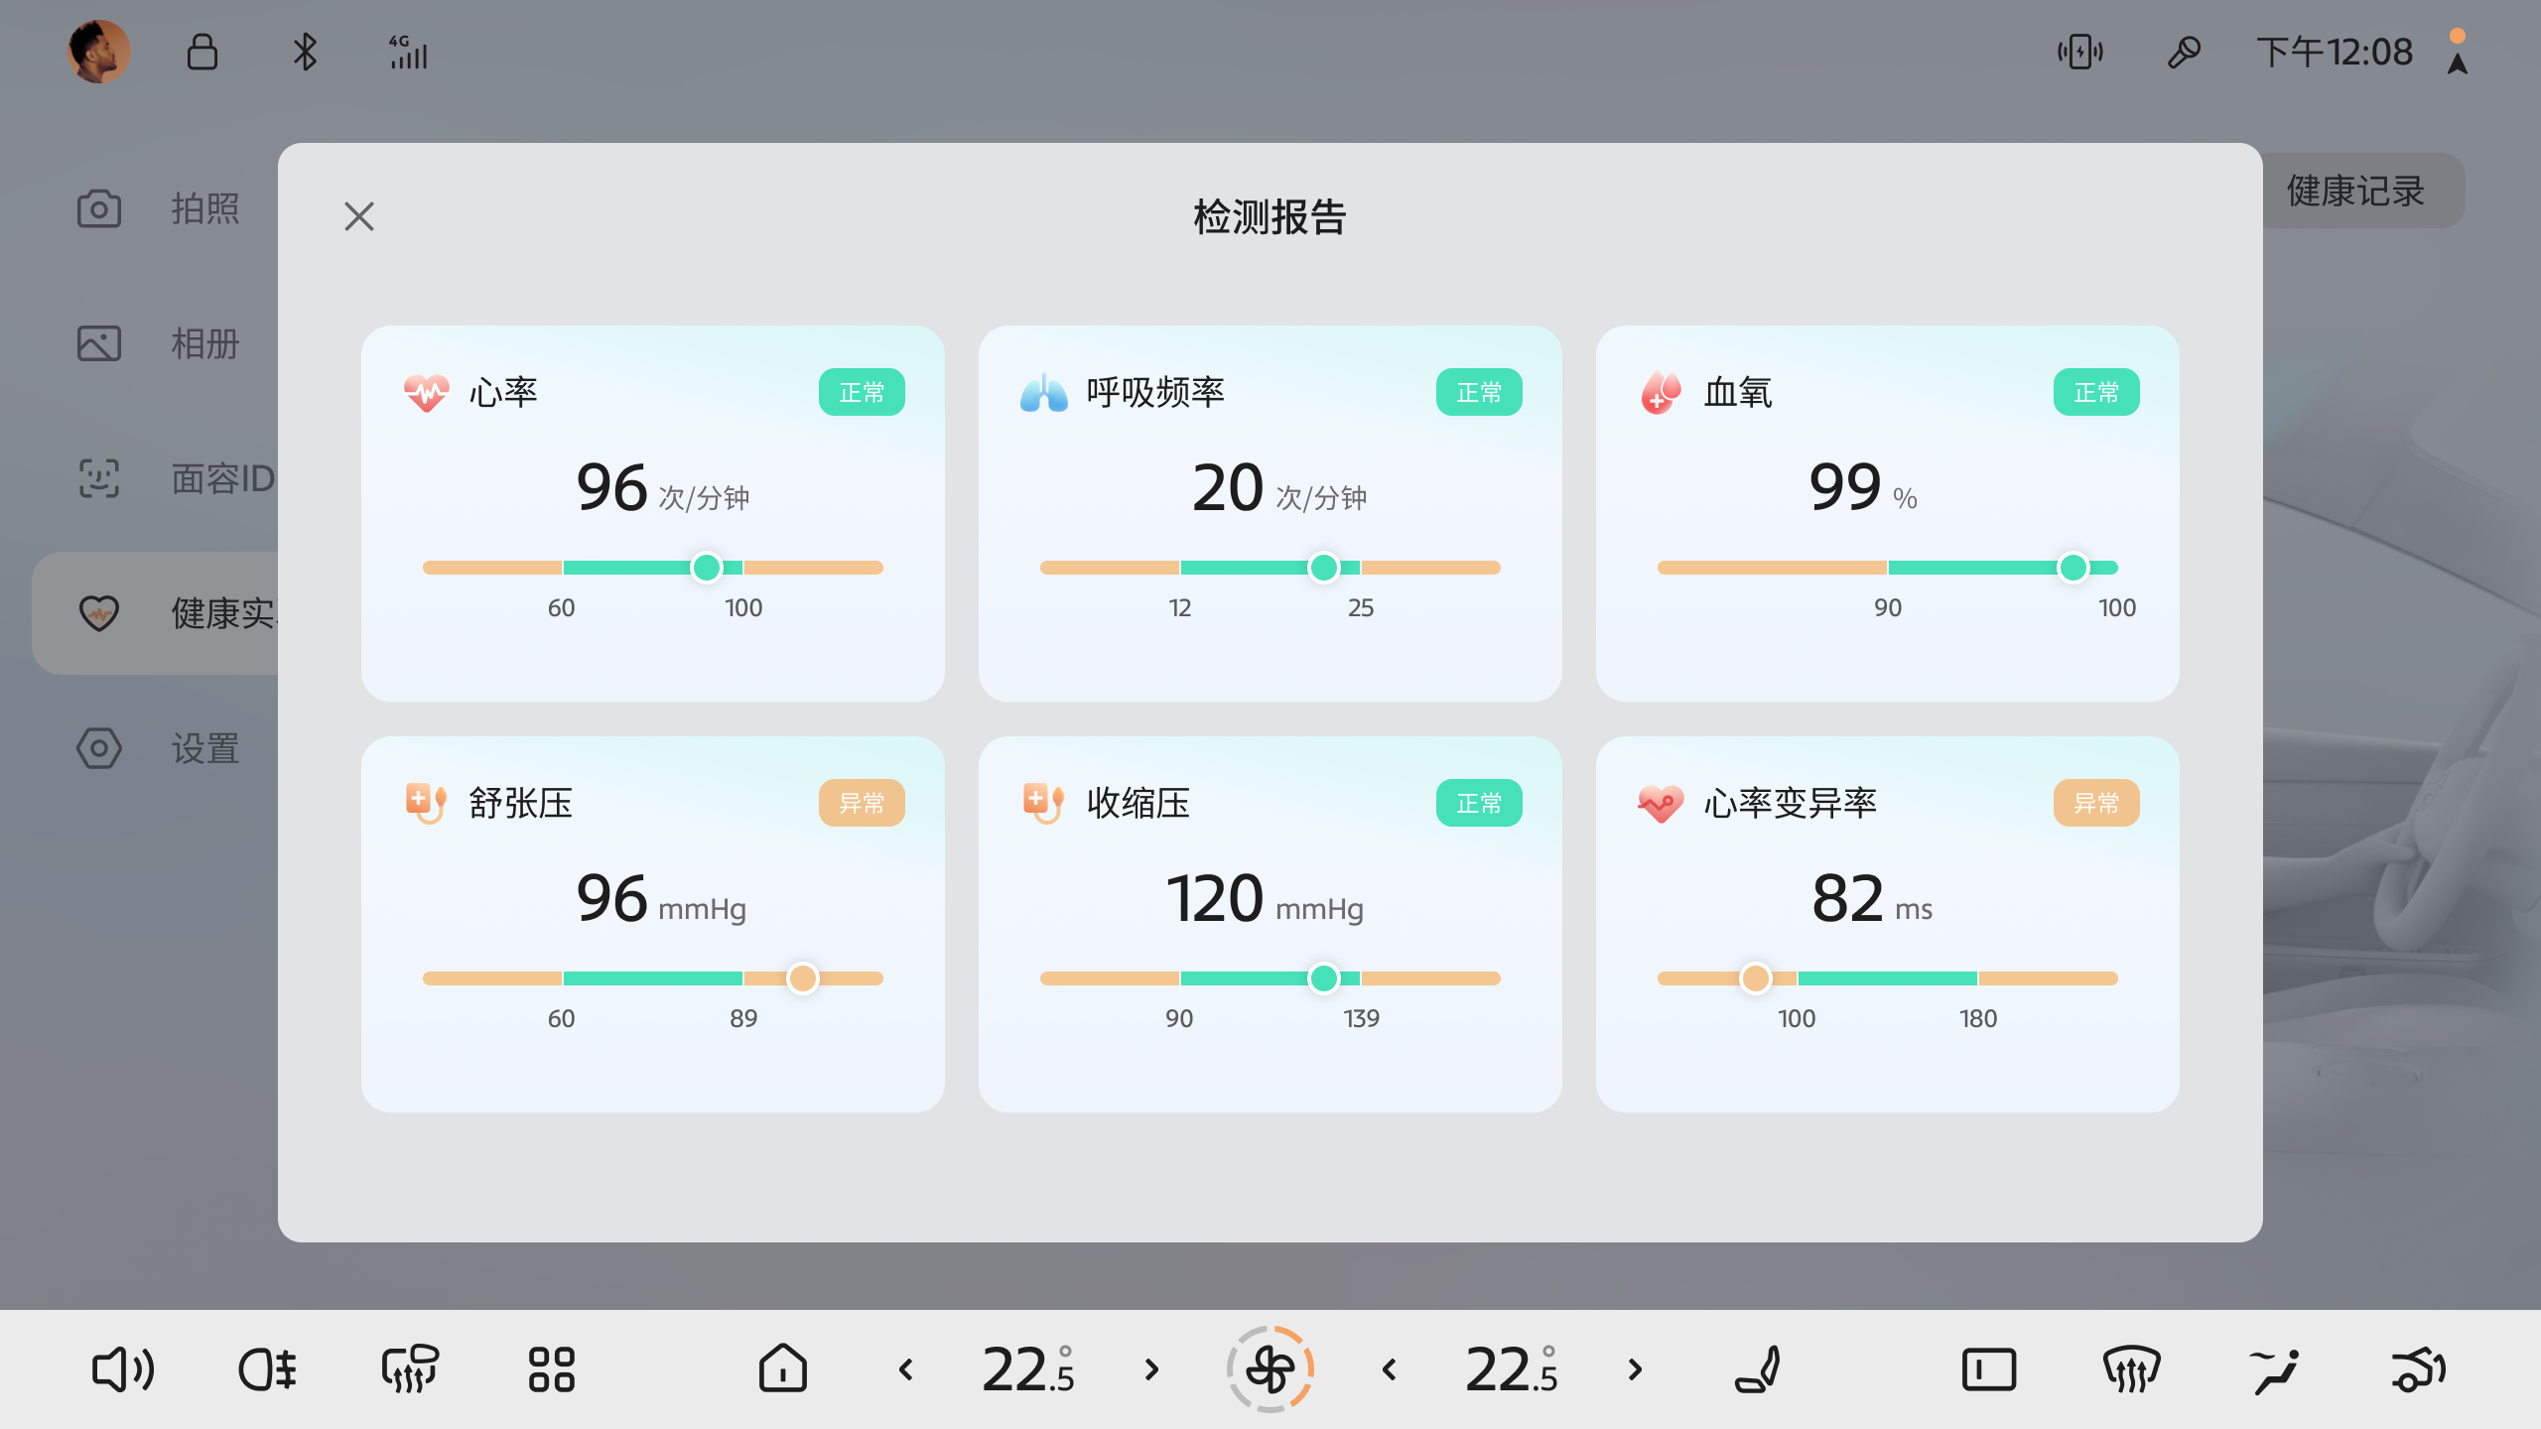The height and width of the screenshot is (1429, 2541).
Task: Increase left temperature with right chevron
Action: click(1151, 1370)
